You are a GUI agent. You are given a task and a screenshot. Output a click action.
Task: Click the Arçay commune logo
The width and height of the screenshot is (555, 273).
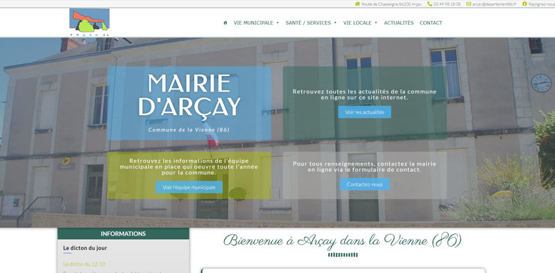tap(89, 22)
